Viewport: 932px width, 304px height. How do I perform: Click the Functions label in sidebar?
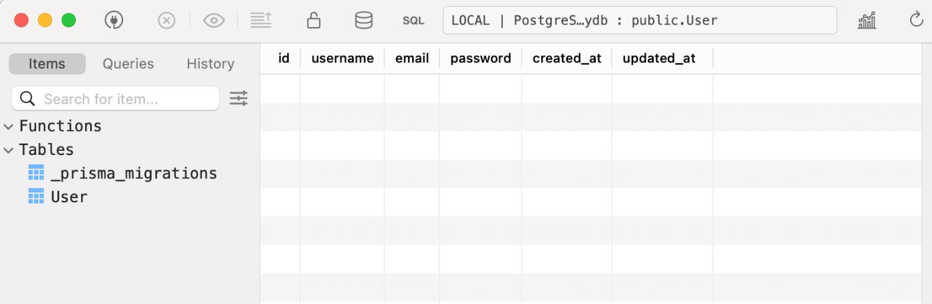(61, 126)
